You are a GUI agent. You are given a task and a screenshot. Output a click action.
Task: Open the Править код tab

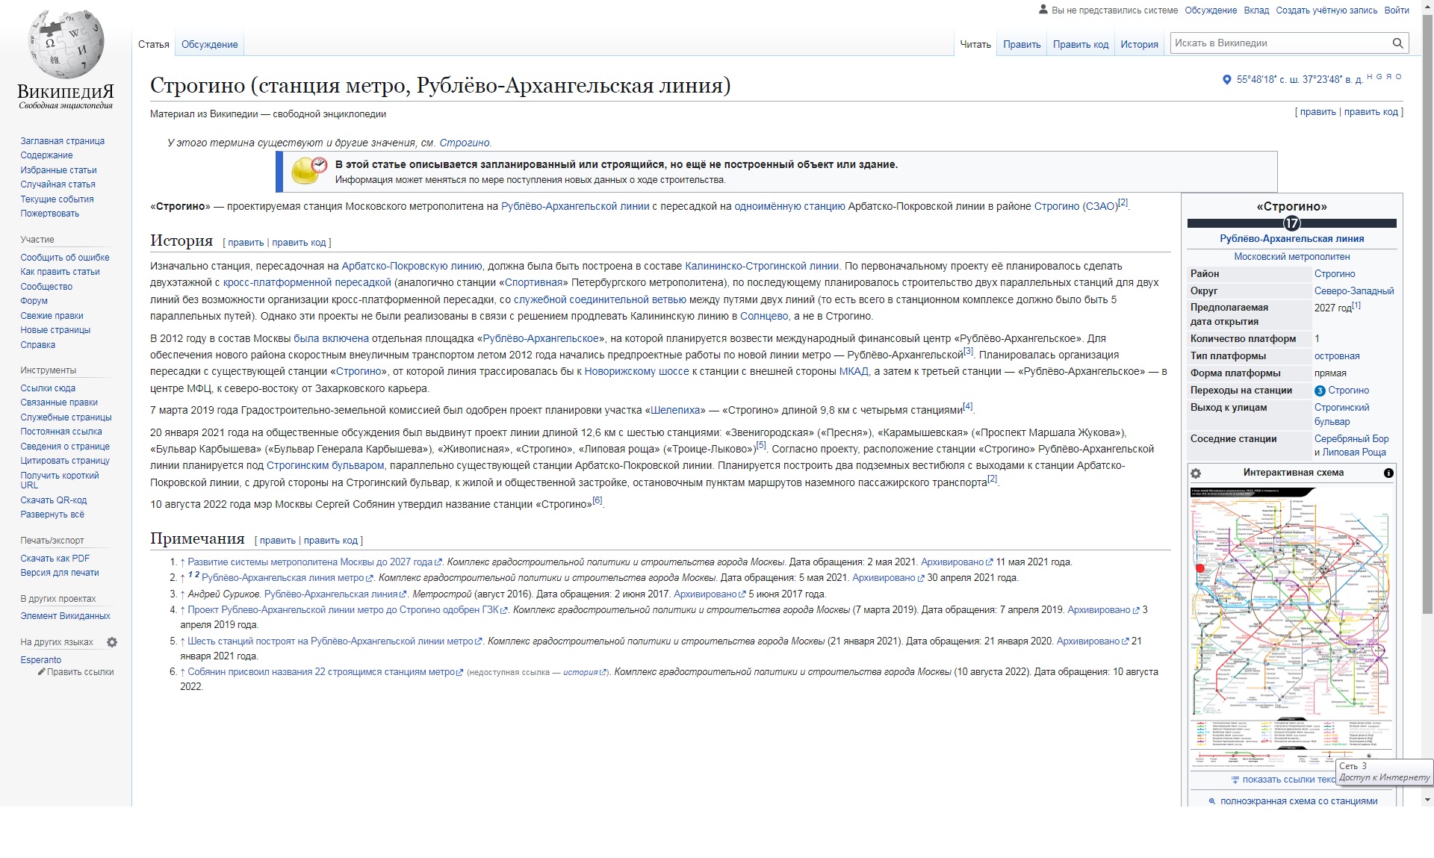(x=1080, y=45)
